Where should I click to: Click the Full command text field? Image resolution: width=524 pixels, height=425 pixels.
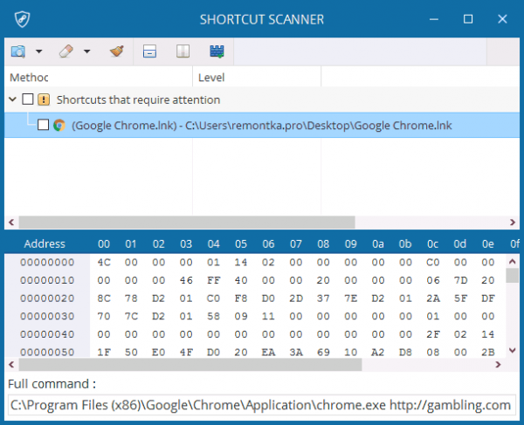[x=262, y=405]
